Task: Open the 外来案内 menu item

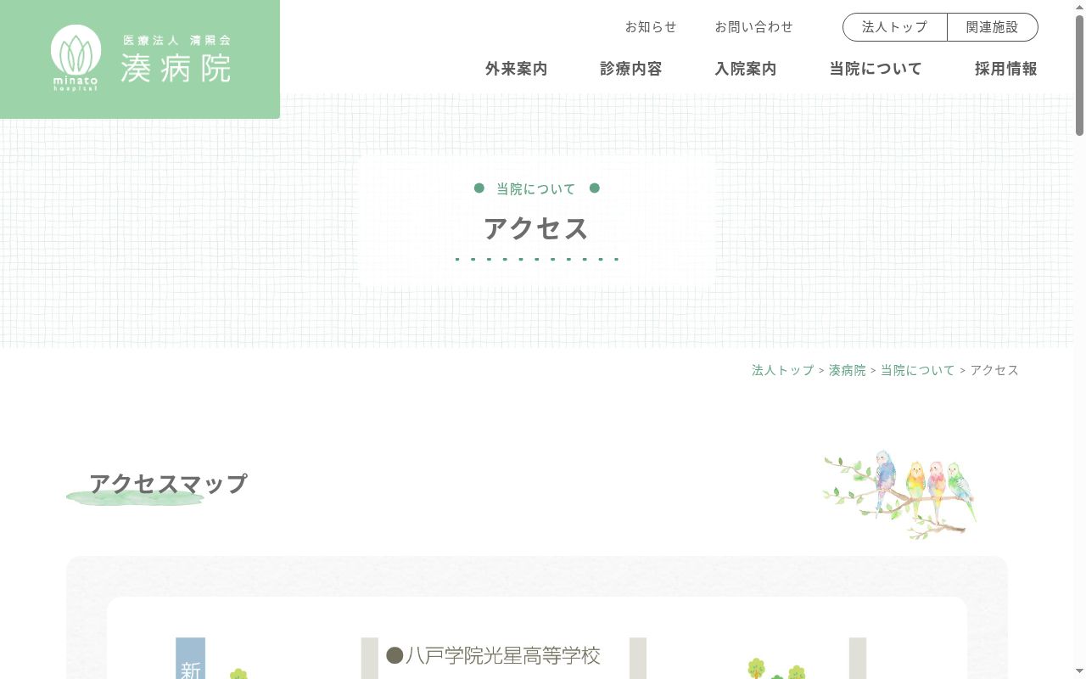Action: point(517,69)
